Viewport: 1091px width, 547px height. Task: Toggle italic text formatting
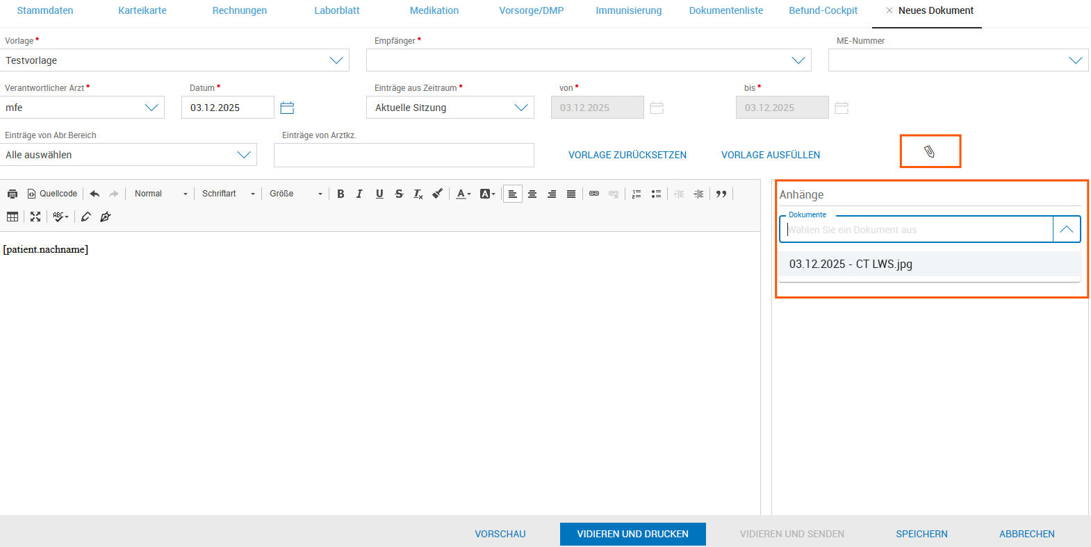click(x=359, y=194)
